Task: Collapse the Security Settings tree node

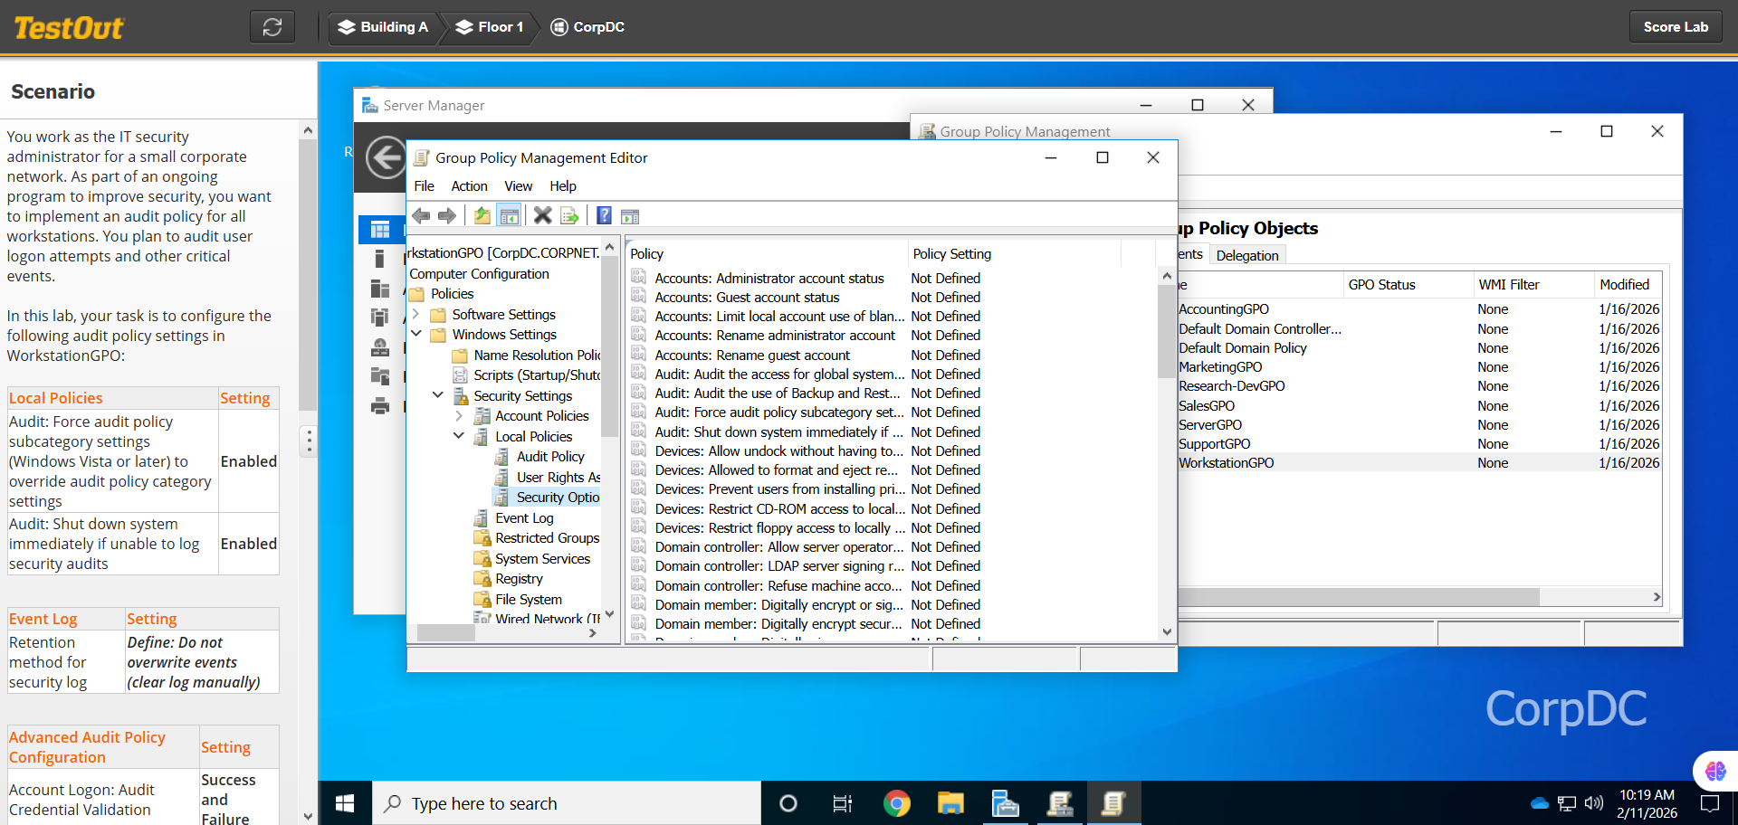Action: 438,395
